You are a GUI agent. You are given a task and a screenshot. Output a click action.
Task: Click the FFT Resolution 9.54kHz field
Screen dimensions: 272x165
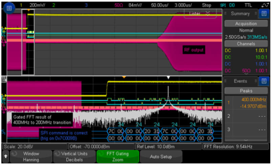[235, 147]
